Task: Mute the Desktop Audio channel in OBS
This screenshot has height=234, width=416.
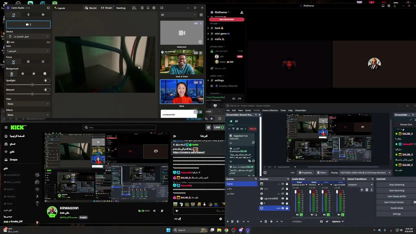Action: click(x=297, y=215)
